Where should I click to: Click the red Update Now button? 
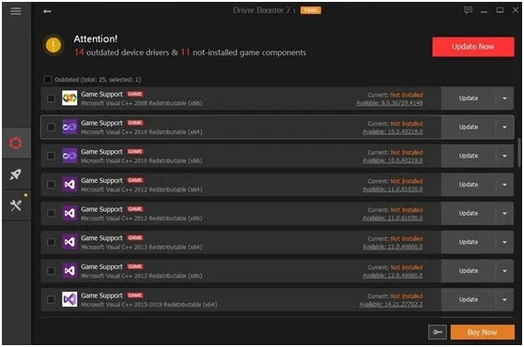tap(473, 47)
